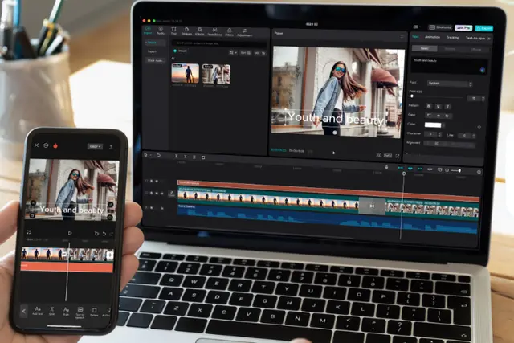Viewport: 514px width, 343px height.
Task: Play the preview in the Player
Action: (x=334, y=153)
